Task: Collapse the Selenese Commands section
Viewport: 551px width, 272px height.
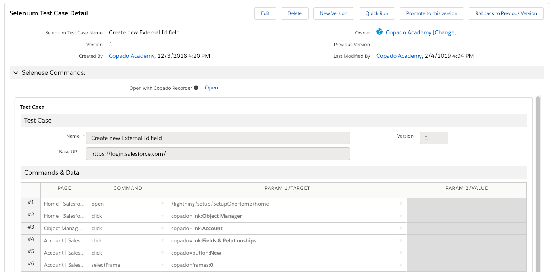Action: click(16, 73)
